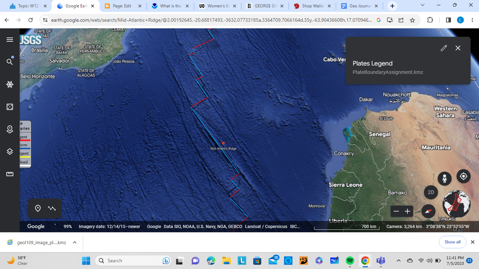The height and width of the screenshot is (269, 479).
Task: Click the Draw line or shape tool
Action: pos(52,208)
